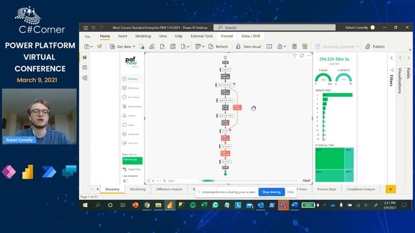Open the More visuals dropdown arrow
This screenshot has height=233, width=415.
click(x=285, y=47)
